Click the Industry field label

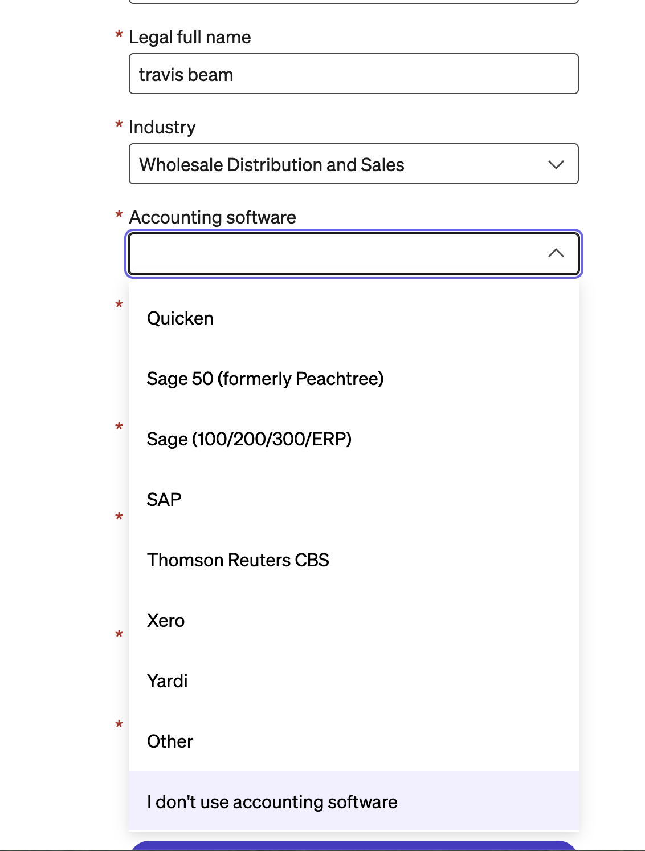pos(162,127)
